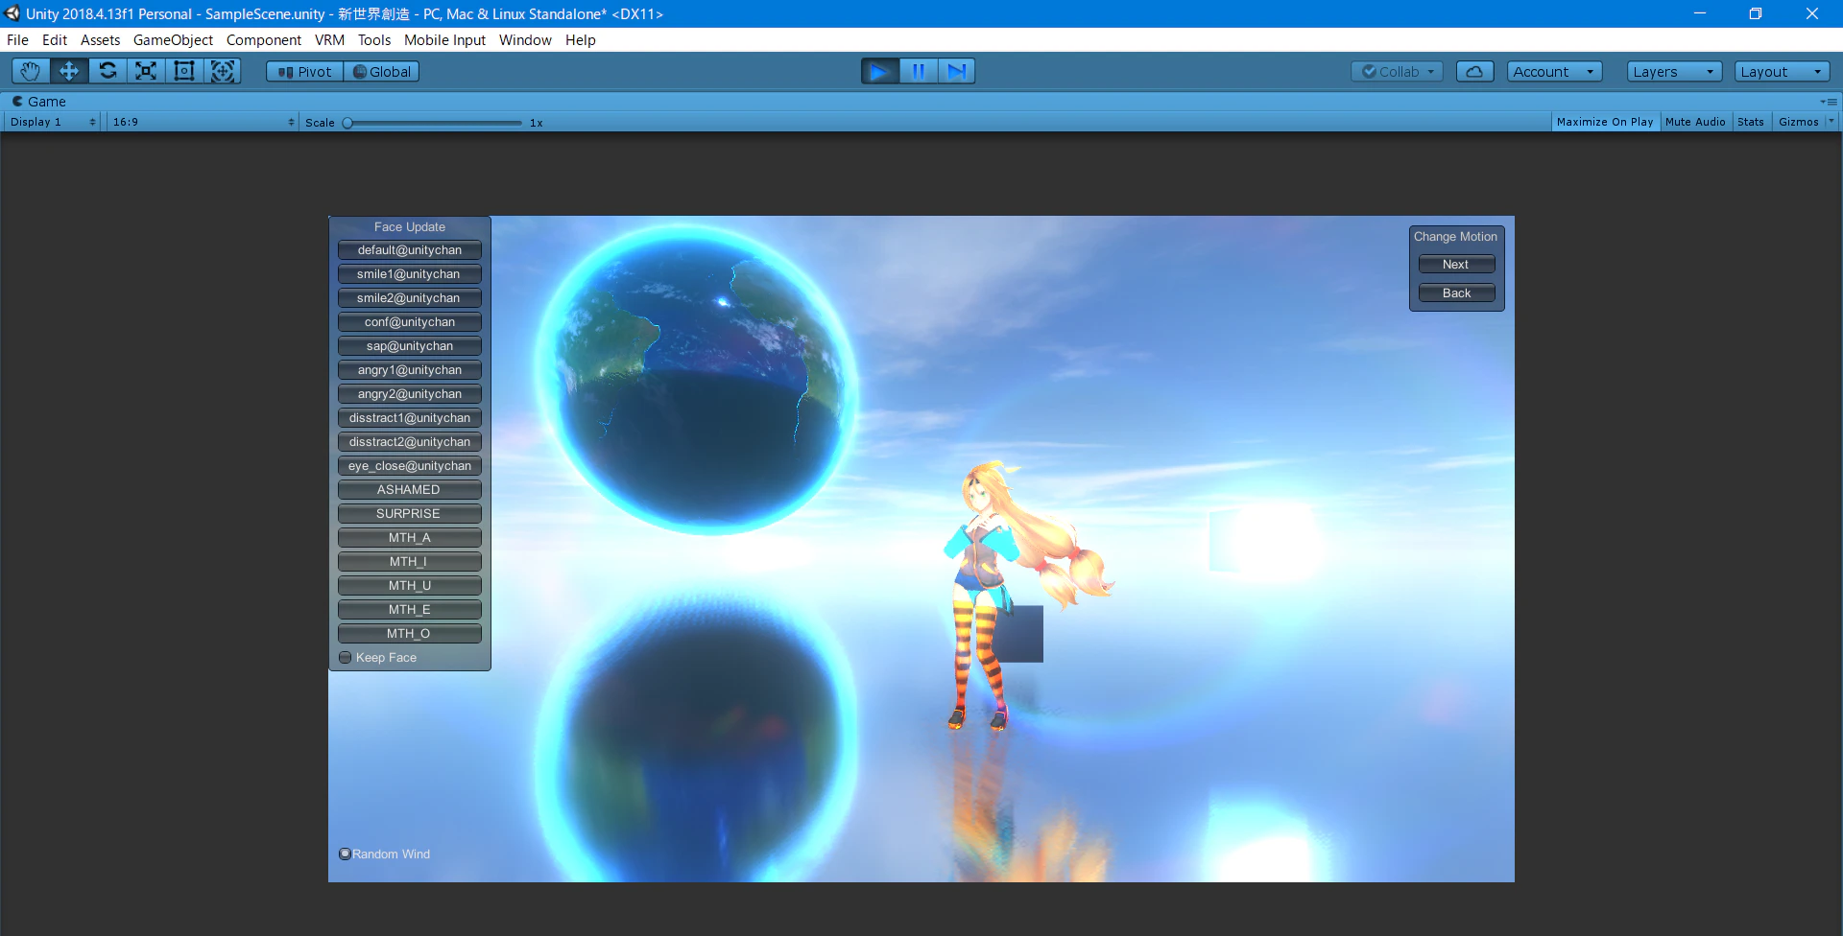Select the combined Transform tool
The width and height of the screenshot is (1843, 936).
(x=223, y=71)
